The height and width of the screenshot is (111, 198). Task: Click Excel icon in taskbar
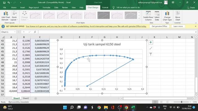[133, 108]
